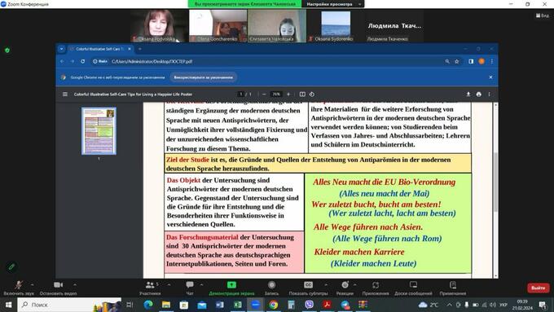Expand audio options arrow next to microphone

point(32,284)
